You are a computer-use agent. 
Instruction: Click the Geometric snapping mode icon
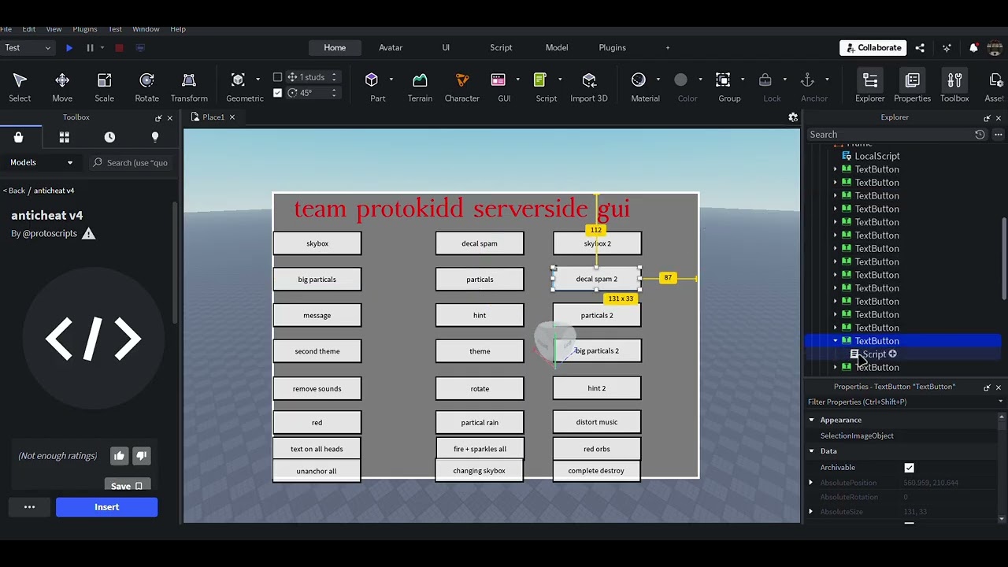[238, 80]
